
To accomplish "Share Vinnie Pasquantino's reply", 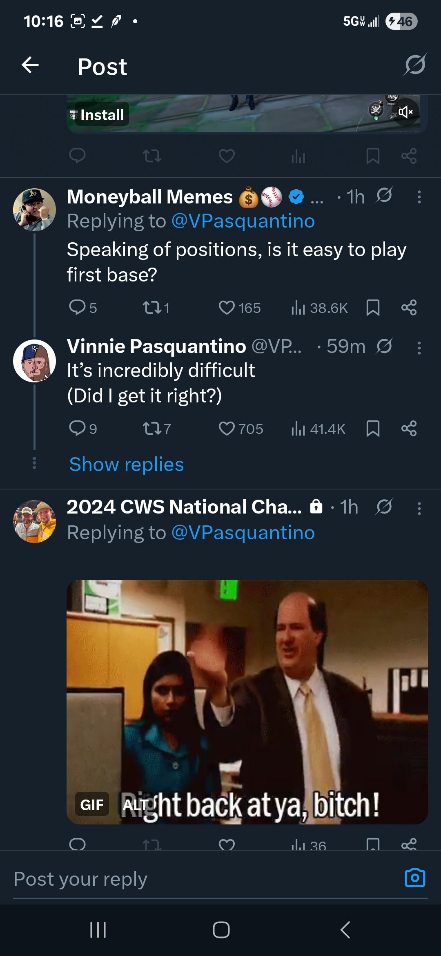I will pyautogui.click(x=409, y=429).
